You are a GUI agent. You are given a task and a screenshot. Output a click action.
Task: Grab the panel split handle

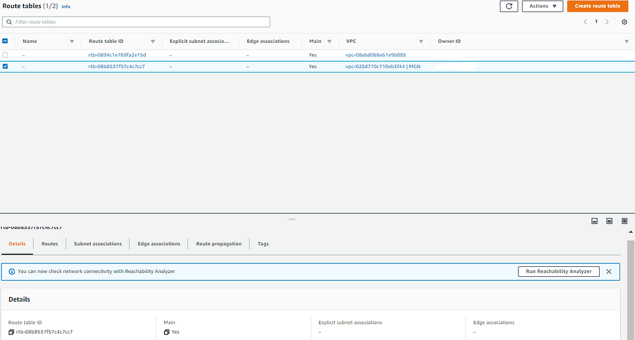pyautogui.click(x=292, y=219)
